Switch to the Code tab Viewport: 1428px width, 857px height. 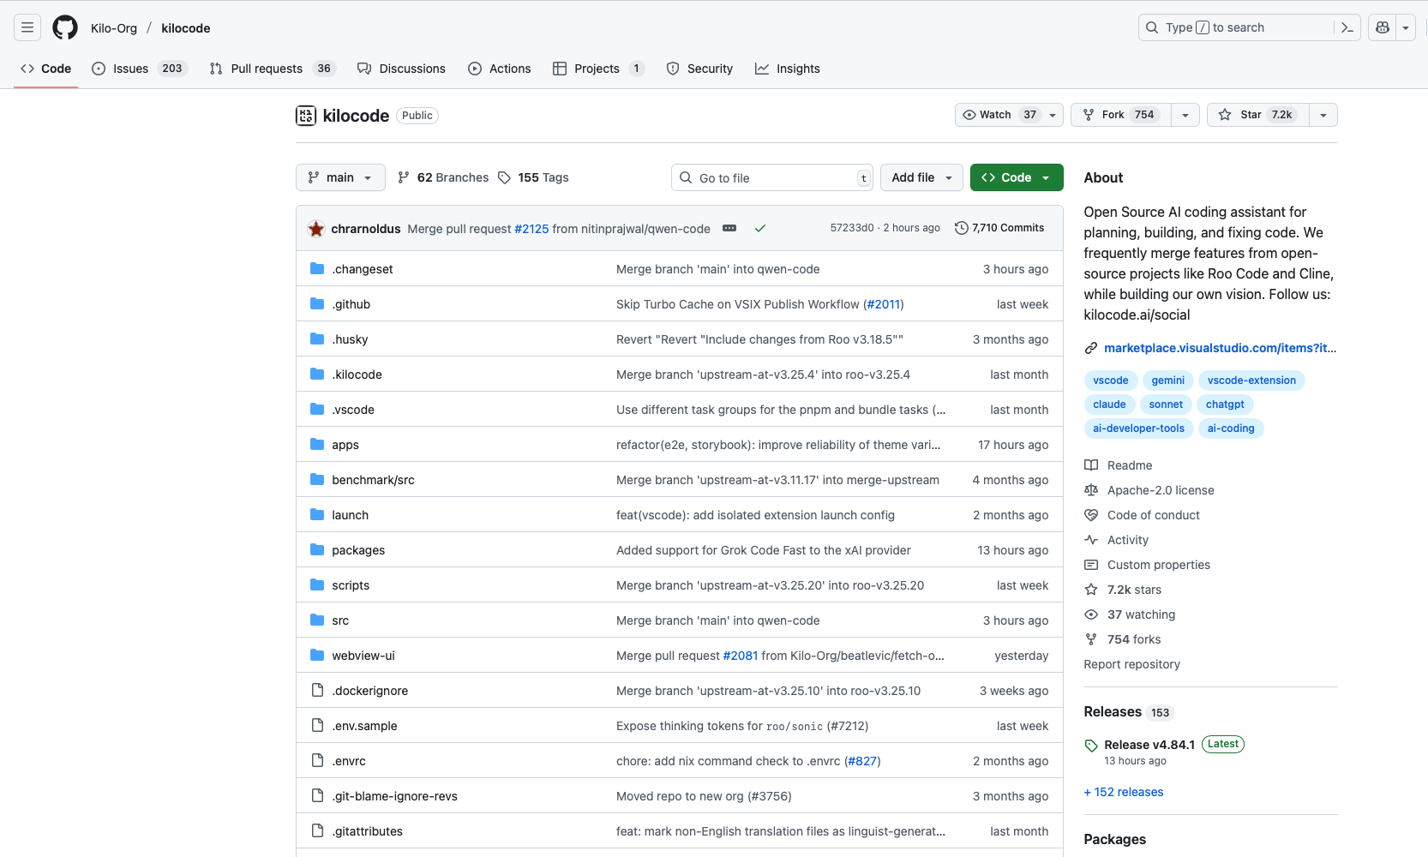46,69
